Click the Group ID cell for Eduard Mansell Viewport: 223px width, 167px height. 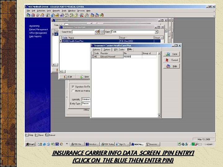(149, 57)
